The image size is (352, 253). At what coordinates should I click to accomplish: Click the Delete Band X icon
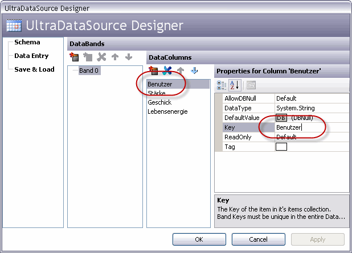point(101,57)
